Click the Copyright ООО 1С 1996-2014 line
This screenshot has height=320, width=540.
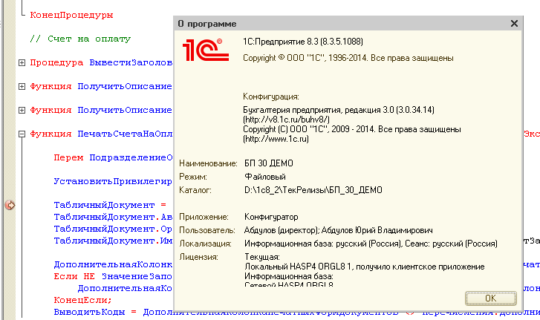coord(348,58)
